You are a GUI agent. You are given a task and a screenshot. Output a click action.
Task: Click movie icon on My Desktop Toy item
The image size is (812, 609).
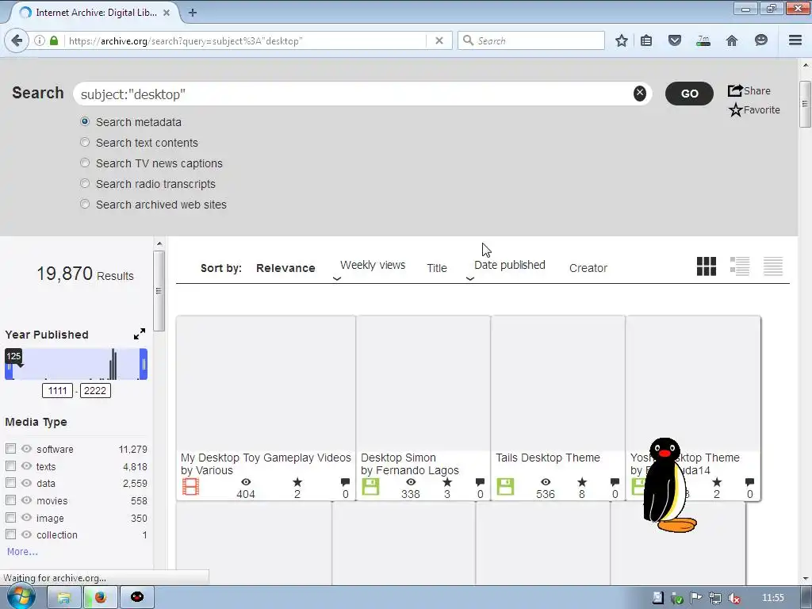190,487
